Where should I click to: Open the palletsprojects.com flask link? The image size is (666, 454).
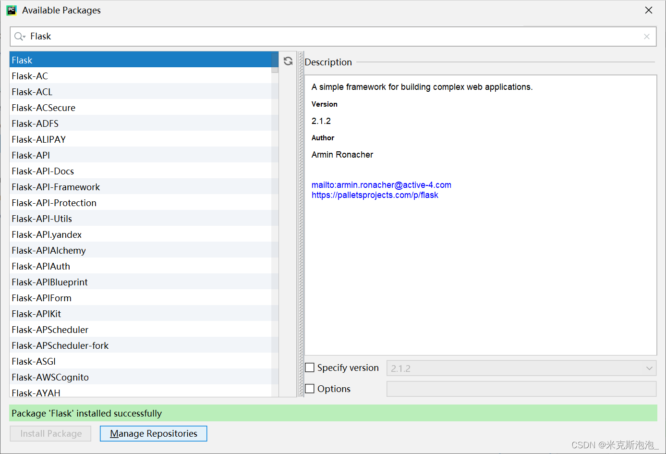tap(375, 195)
